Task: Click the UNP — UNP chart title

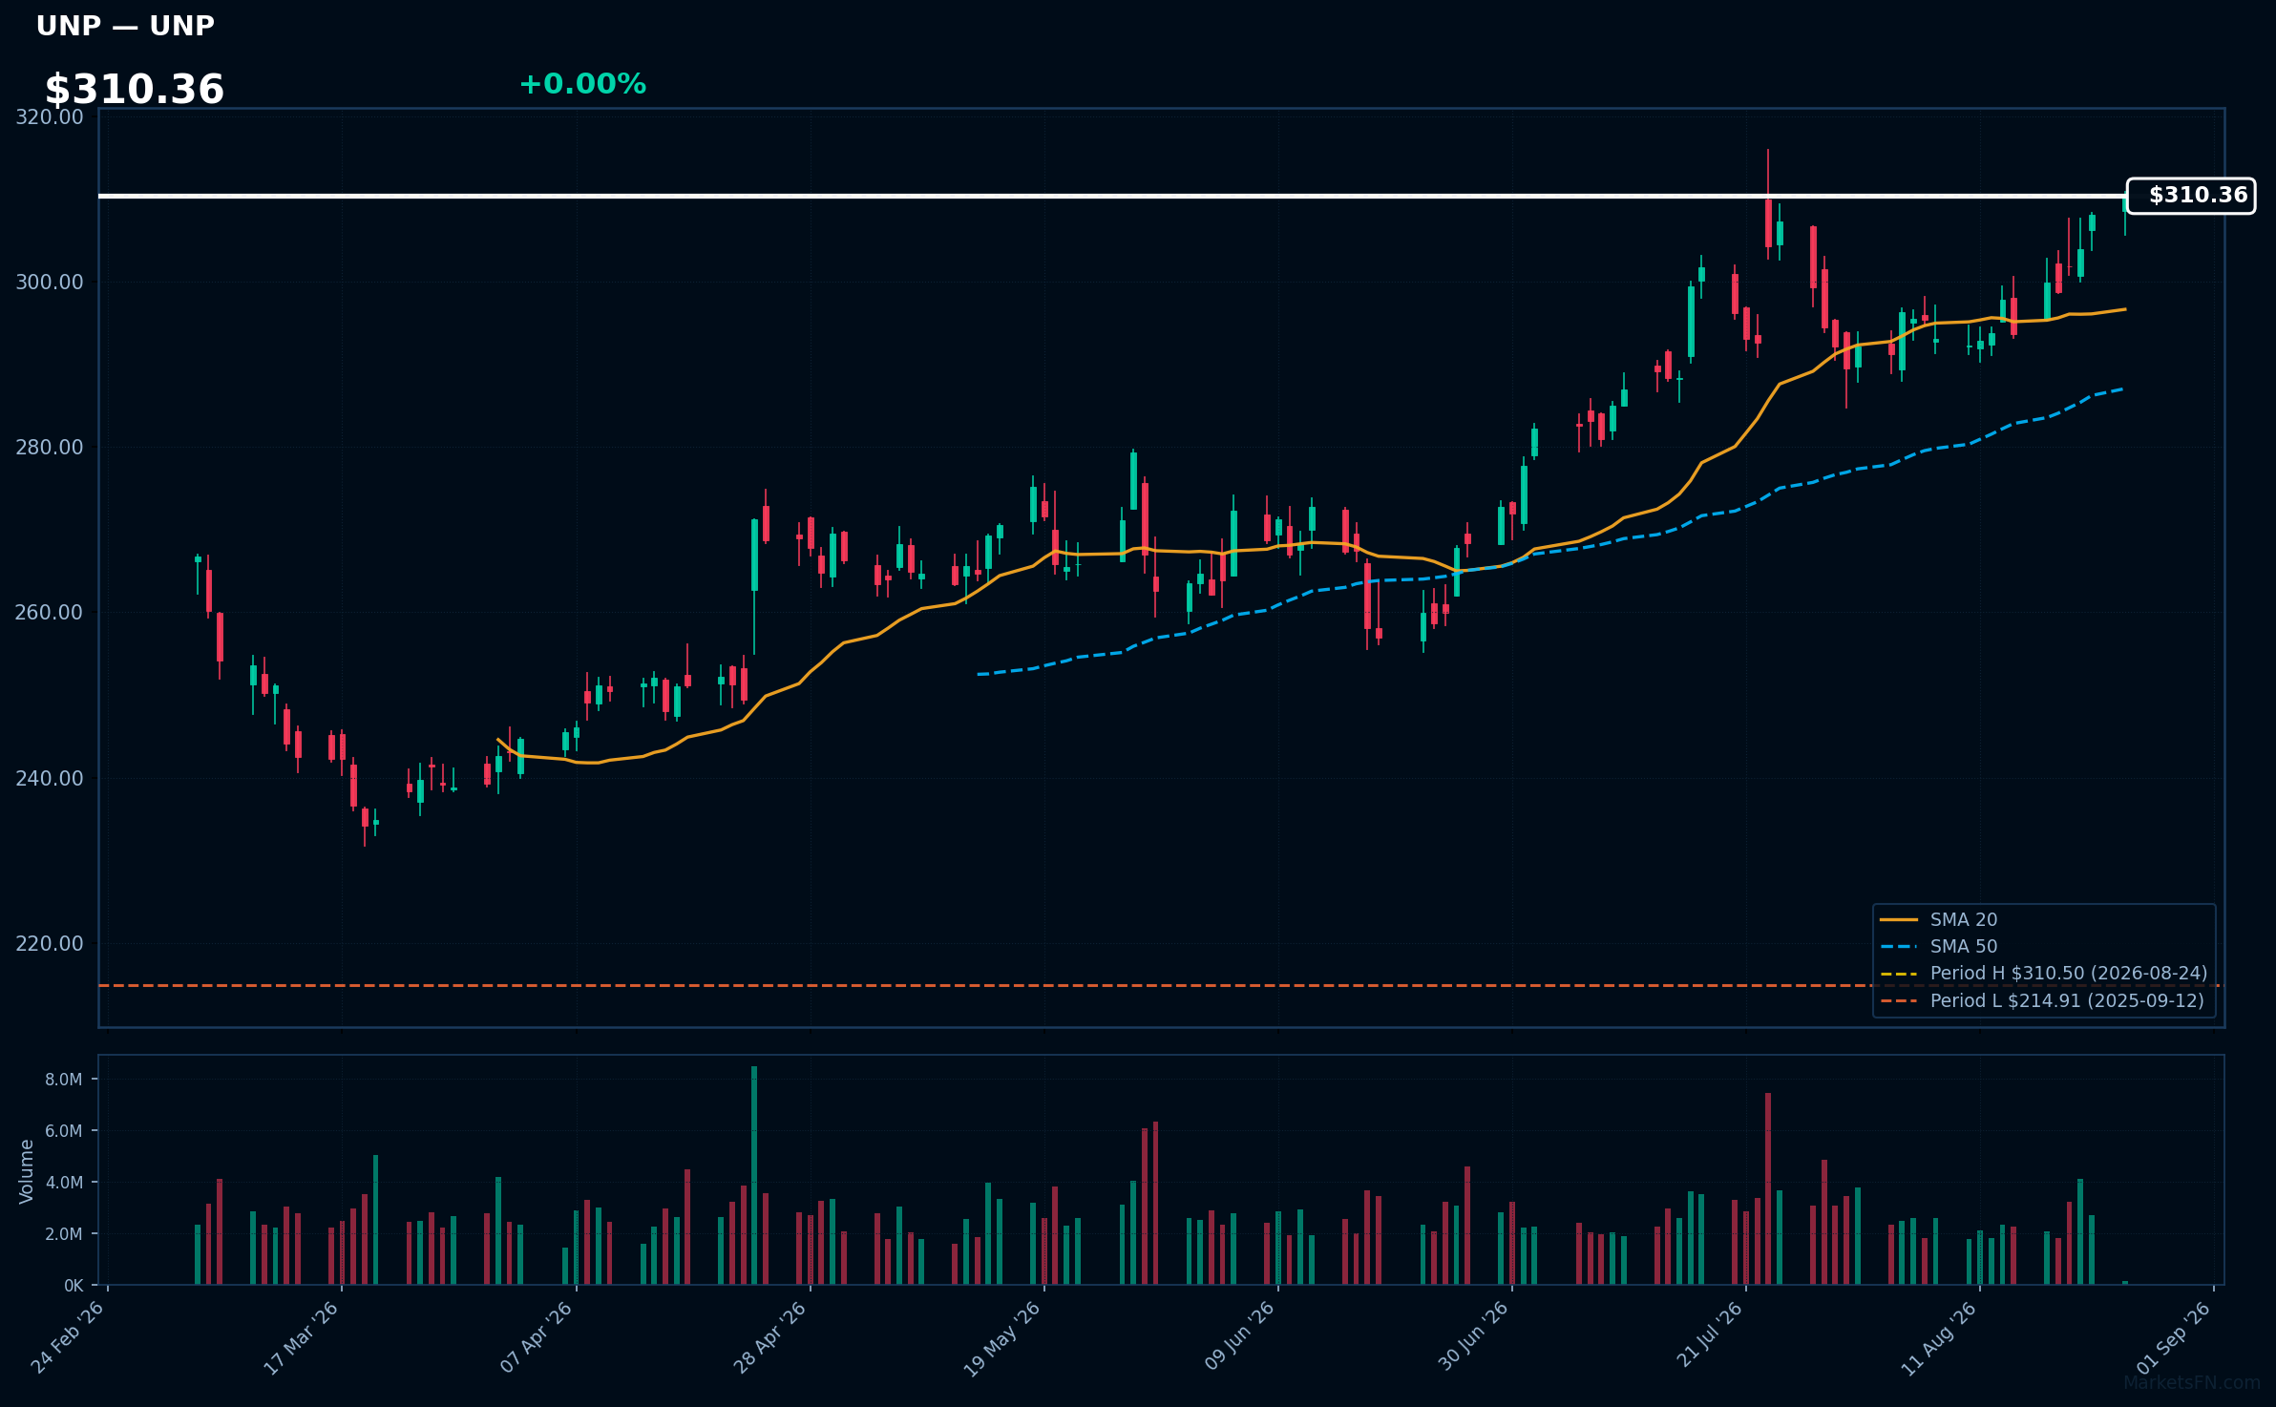Action: click(x=125, y=26)
